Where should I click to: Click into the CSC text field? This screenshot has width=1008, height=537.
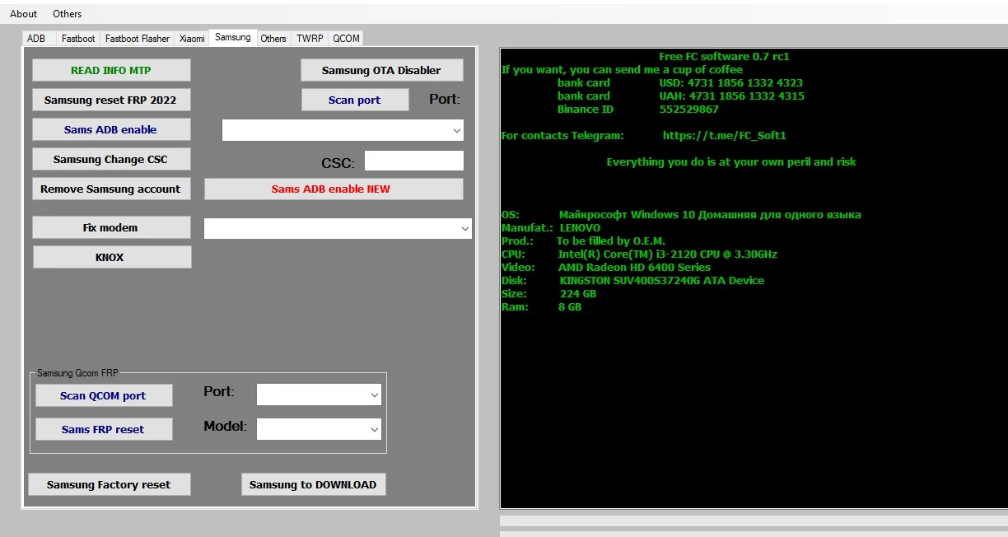[x=413, y=161]
